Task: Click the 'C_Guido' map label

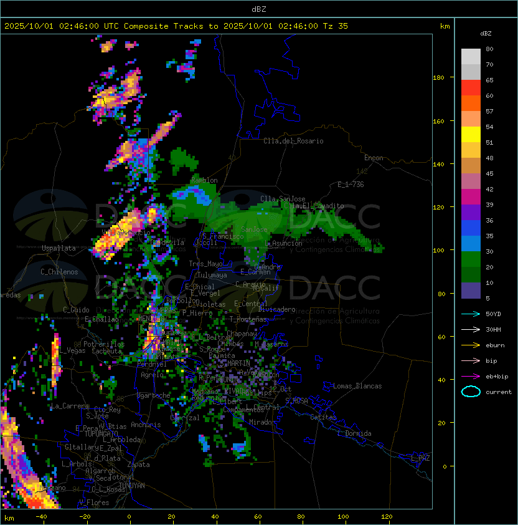Action: (76, 310)
